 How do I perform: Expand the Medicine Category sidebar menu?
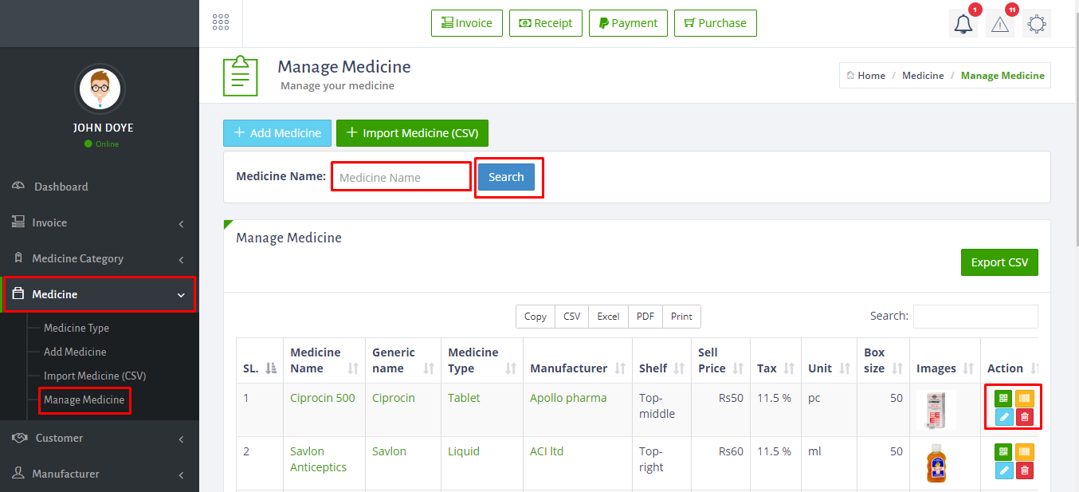coord(100,259)
